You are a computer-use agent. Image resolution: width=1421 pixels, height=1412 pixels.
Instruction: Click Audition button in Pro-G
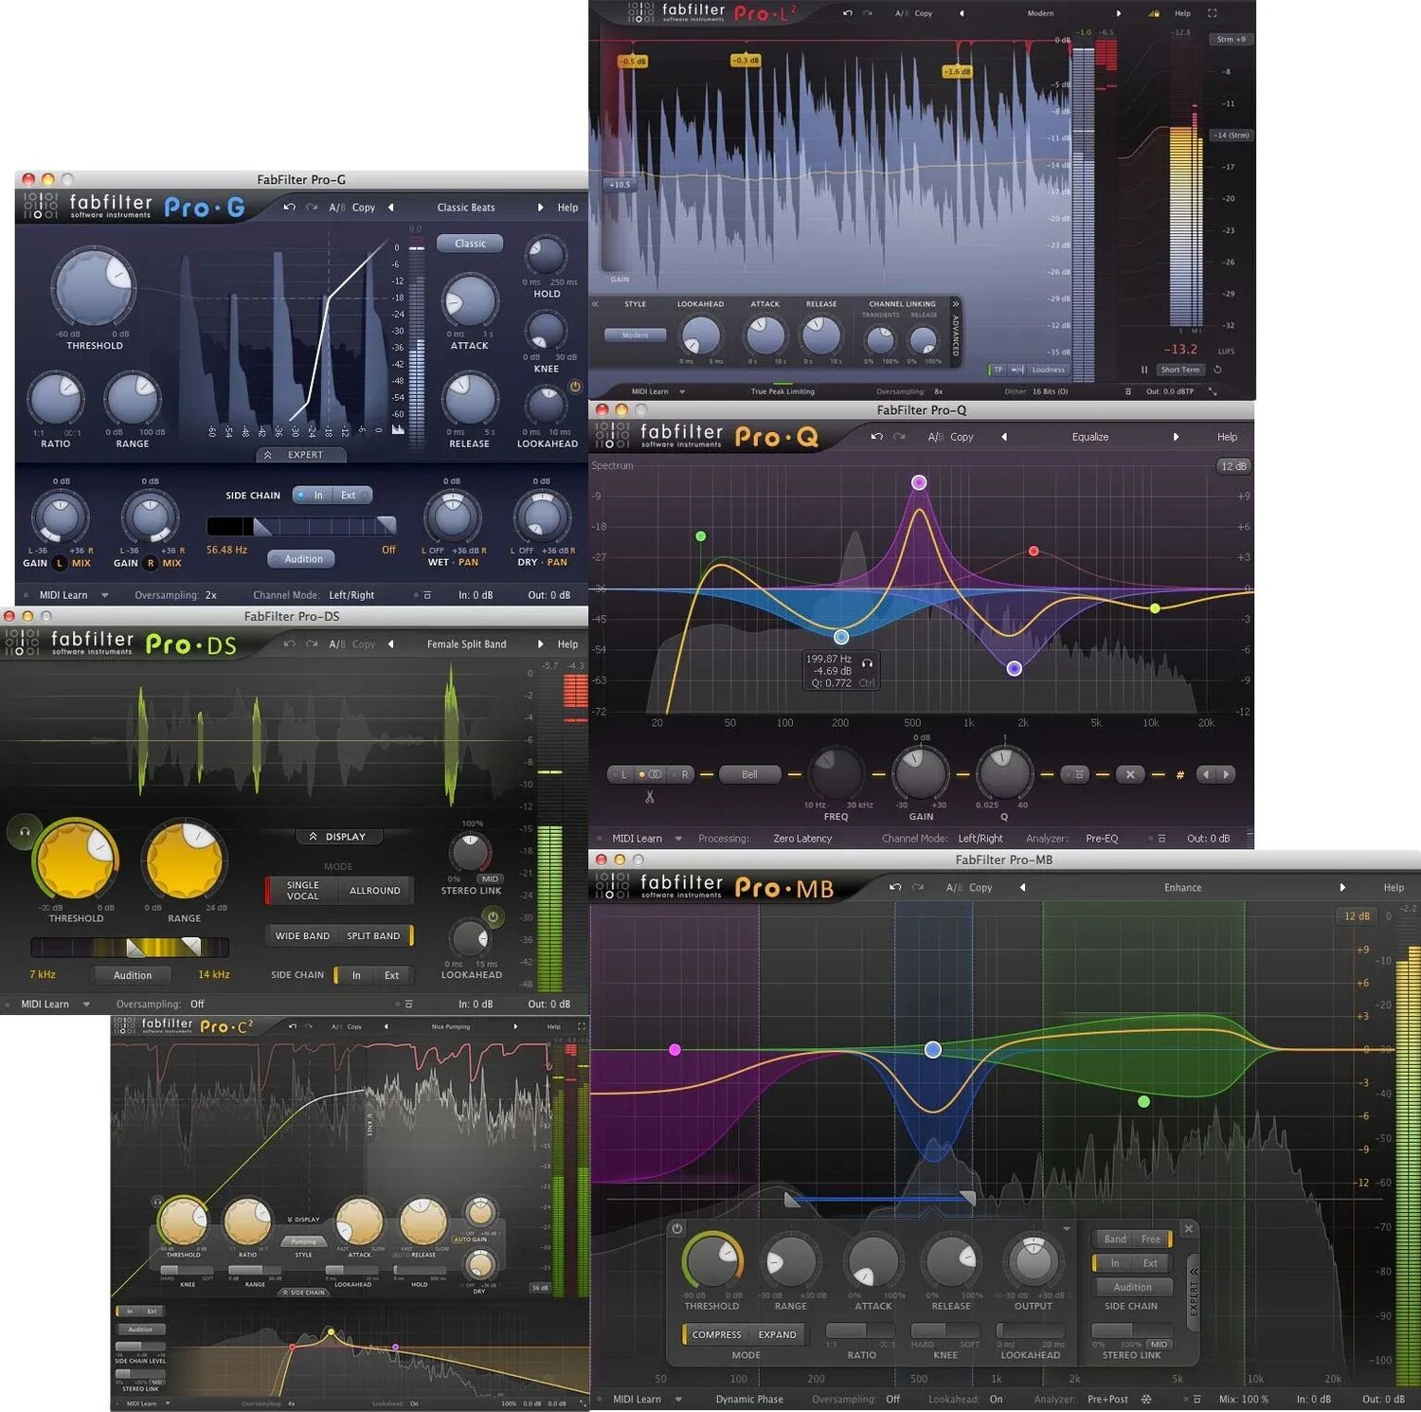302,559
